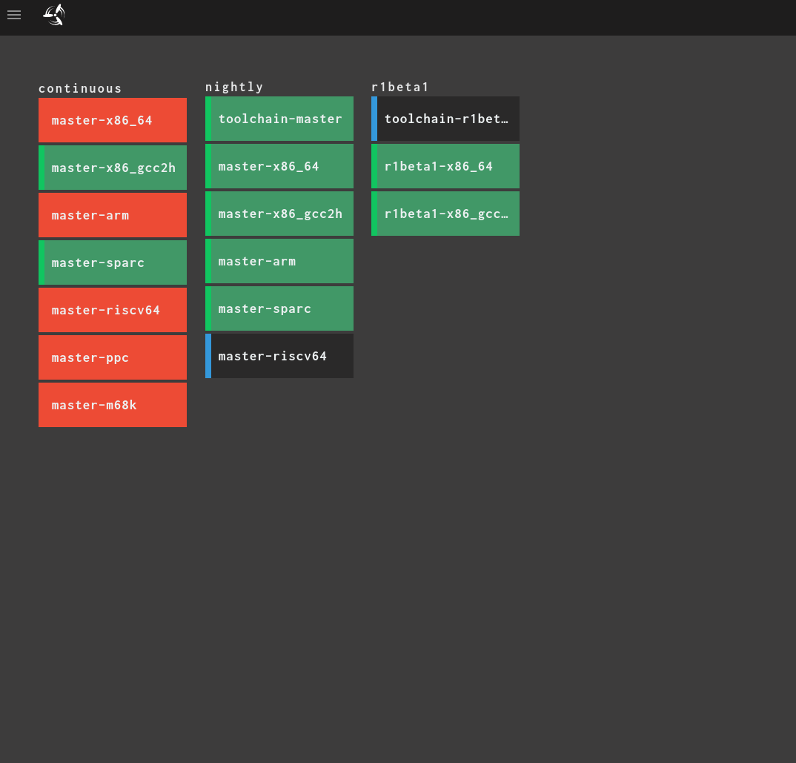Screen dimensions: 796x763
Task: Select the master-sparc nightly build
Action: click(x=279, y=308)
